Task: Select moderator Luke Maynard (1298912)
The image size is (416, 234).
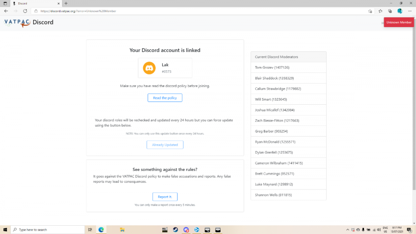Action: (x=288, y=184)
